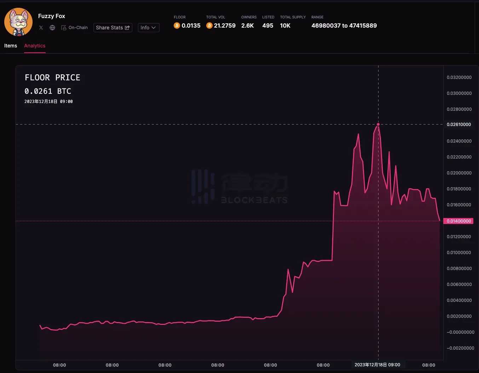Click the globe website icon
Viewport: 479px width, 373px height.
point(52,28)
